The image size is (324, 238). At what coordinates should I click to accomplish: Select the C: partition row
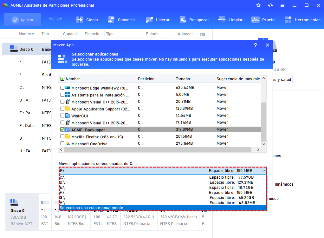(26, 88)
